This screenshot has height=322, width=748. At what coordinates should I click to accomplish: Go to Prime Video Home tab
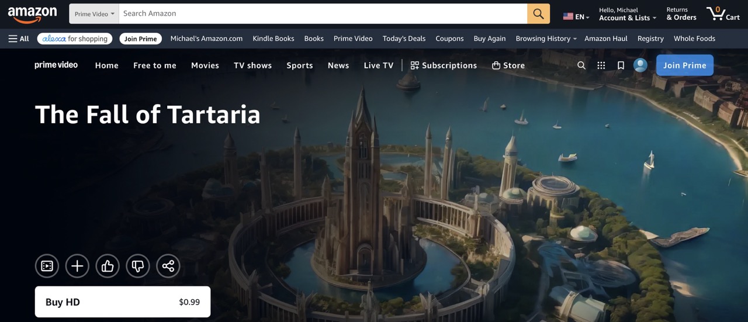107,65
